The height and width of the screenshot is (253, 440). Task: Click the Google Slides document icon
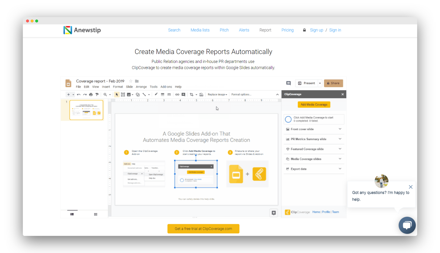(68, 83)
